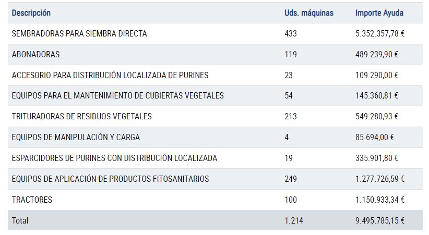Select the 1.150.933,34 € tractores amount
The height and width of the screenshot is (235, 429).
[380, 200]
